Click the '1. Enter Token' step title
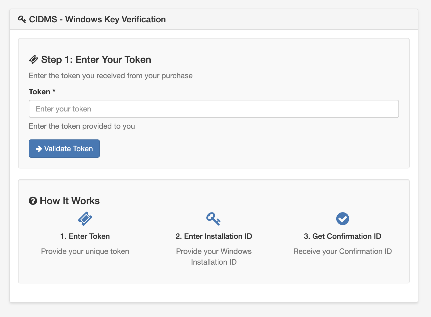 pyautogui.click(x=85, y=236)
